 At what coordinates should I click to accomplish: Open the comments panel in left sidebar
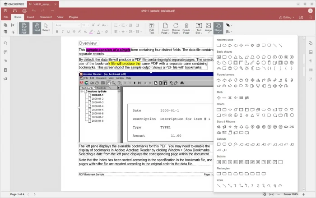tap(5, 52)
